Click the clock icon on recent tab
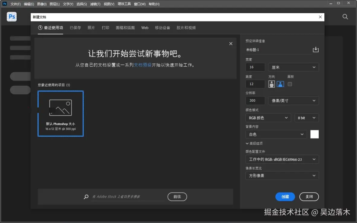The width and height of the screenshot is (357, 223). [40, 27]
